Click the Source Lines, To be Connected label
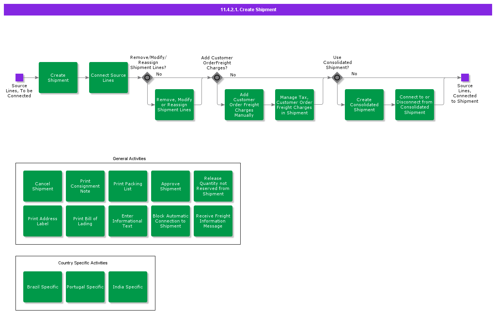 19,91
